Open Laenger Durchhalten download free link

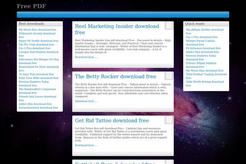(x=39, y=54)
